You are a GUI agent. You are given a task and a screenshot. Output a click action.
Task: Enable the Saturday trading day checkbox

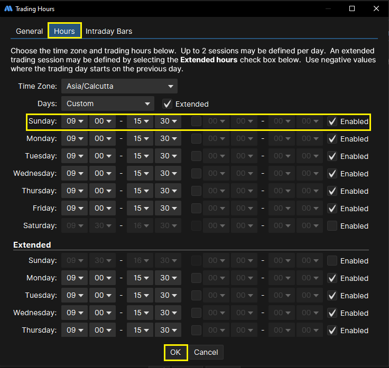(332, 226)
